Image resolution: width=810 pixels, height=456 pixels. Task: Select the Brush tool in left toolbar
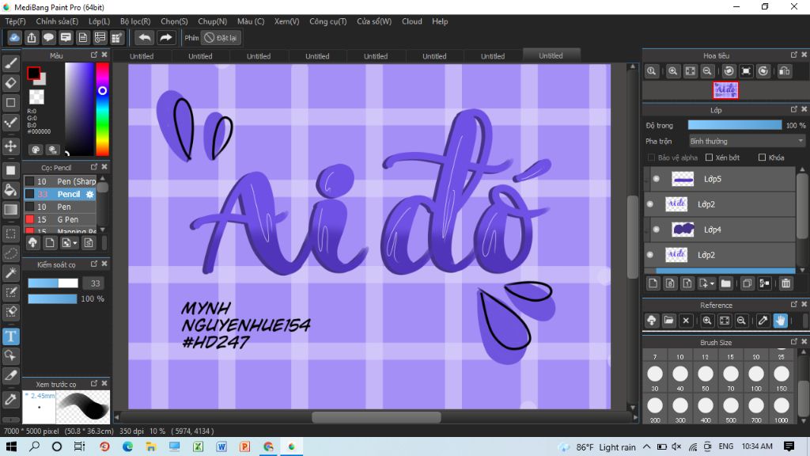pyautogui.click(x=11, y=63)
